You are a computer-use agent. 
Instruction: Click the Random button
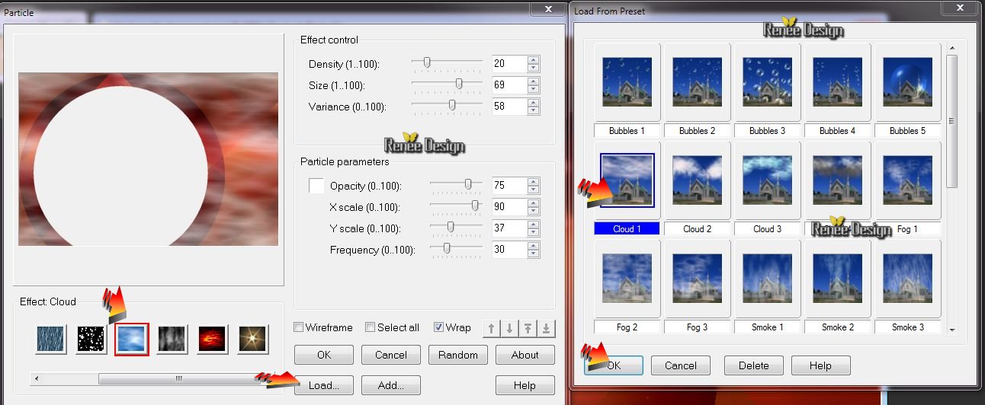click(458, 355)
